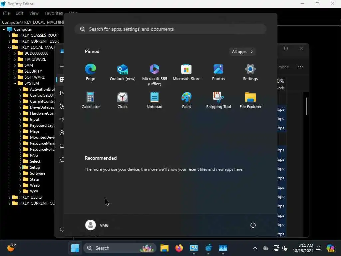The height and width of the screenshot is (256, 341).
Task: Click Task Manager's three-dots more options
Action: [x=300, y=67]
